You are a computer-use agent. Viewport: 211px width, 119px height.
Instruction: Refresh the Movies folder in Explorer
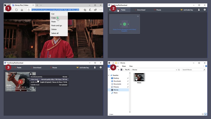coord(179,70)
